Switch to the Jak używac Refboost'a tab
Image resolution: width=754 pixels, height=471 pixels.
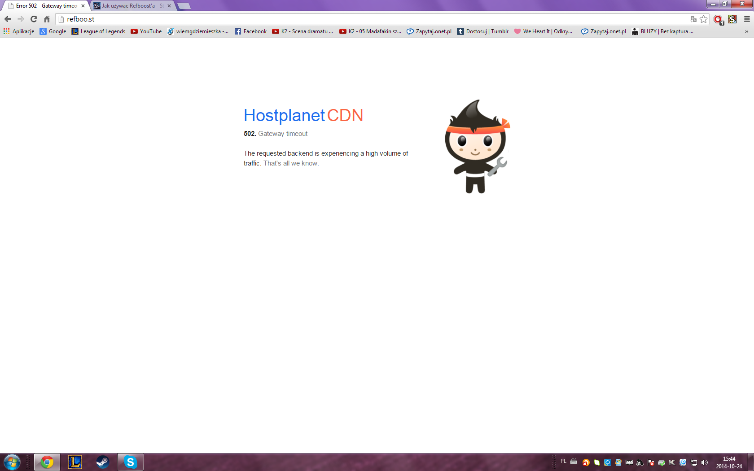pyautogui.click(x=132, y=6)
